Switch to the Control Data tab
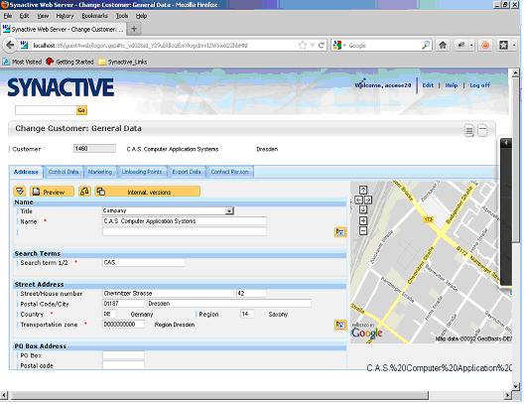 64,172
